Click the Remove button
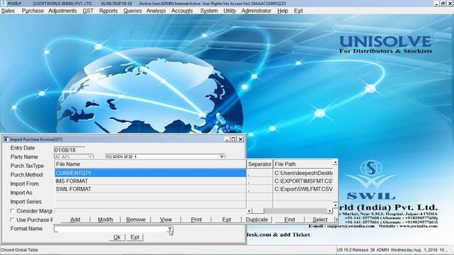 point(135,220)
